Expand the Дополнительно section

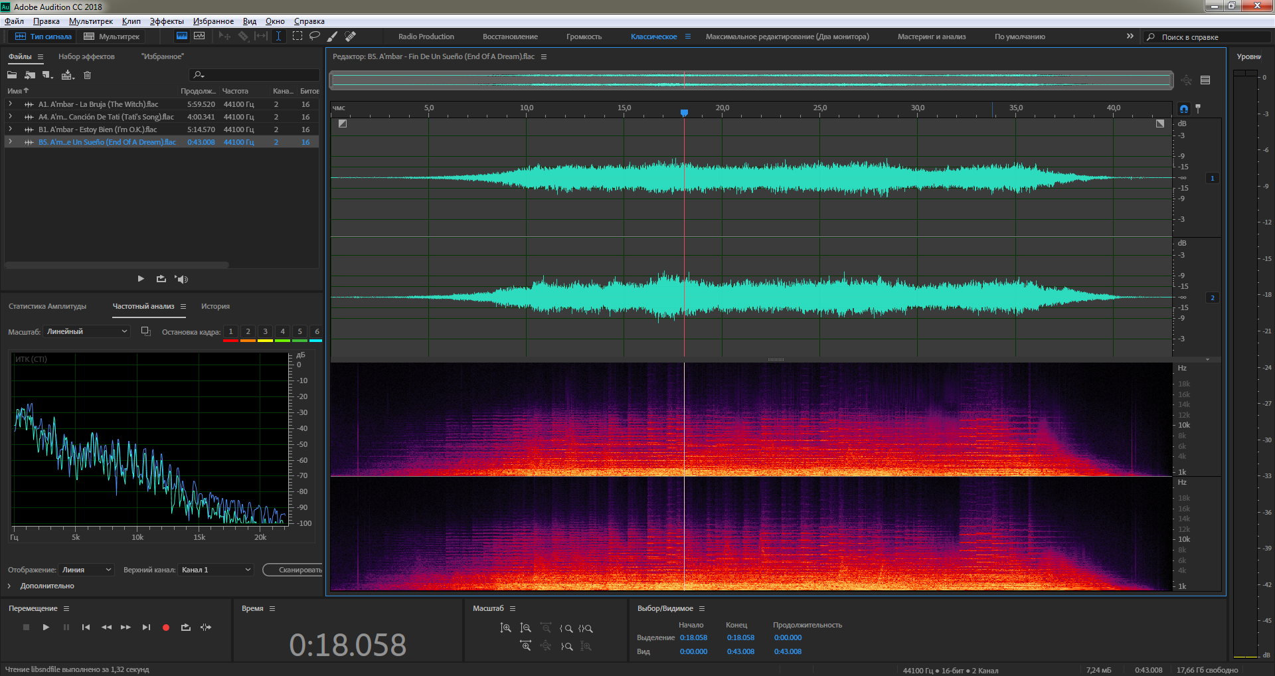point(9,586)
